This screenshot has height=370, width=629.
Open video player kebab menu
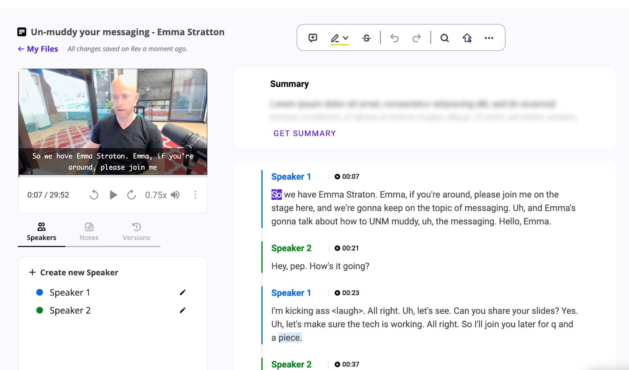pyautogui.click(x=195, y=195)
